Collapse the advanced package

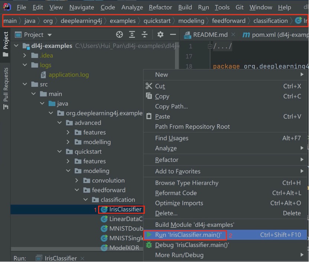59,122
